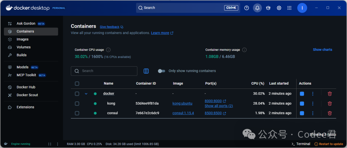347x148 pixels.
Task: Open the kong:ubuntu image link
Action: tap(182, 104)
